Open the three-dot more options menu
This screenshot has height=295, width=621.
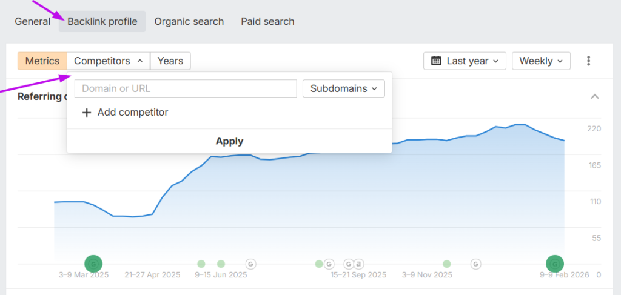(x=588, y=61)
